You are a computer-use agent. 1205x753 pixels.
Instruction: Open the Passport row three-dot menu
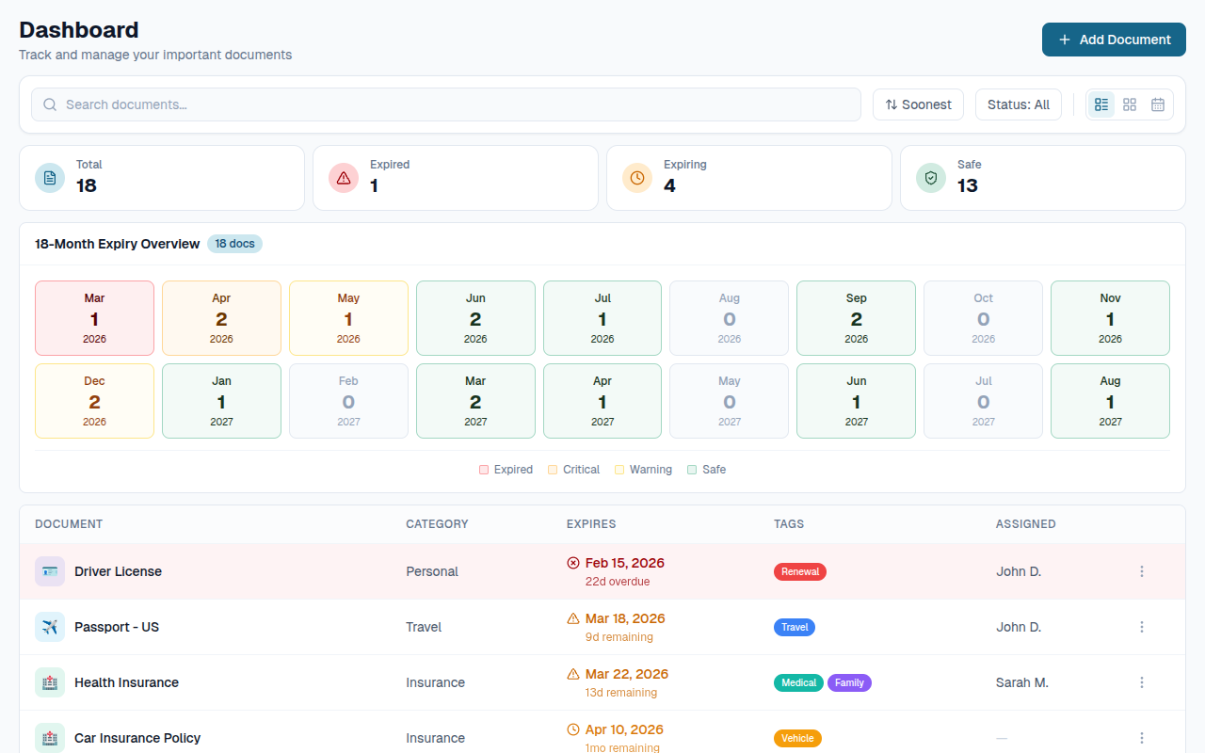point(1142,626)
